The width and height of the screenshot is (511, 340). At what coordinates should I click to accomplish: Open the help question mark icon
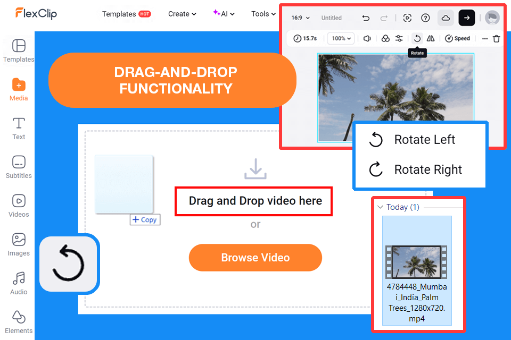pos(425,18)
